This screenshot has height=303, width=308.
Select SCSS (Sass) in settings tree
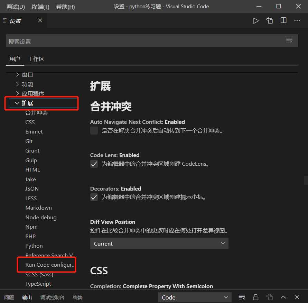click(x=39, y=275)
